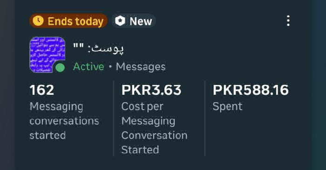Select the Ends today badge
Screen dimensions: 326x170
click(68, 21)
